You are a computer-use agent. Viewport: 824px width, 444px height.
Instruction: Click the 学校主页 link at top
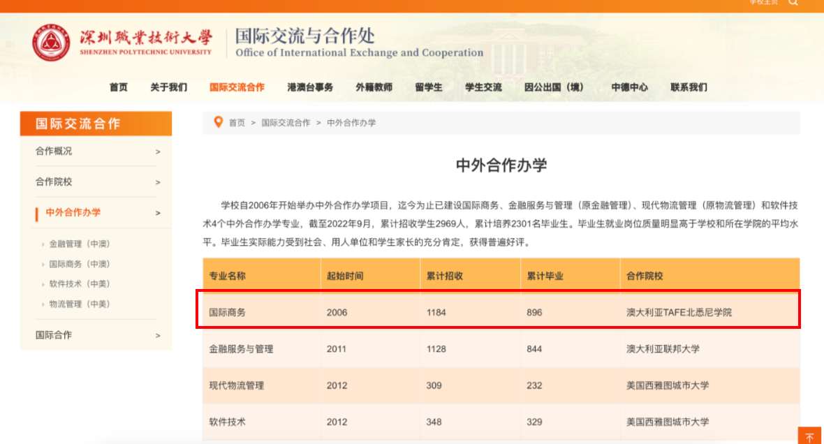point(763,2)
